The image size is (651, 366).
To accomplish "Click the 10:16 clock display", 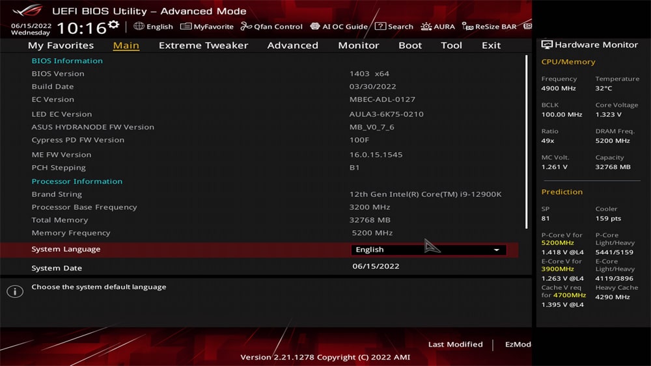I will [x=82, y=28].
